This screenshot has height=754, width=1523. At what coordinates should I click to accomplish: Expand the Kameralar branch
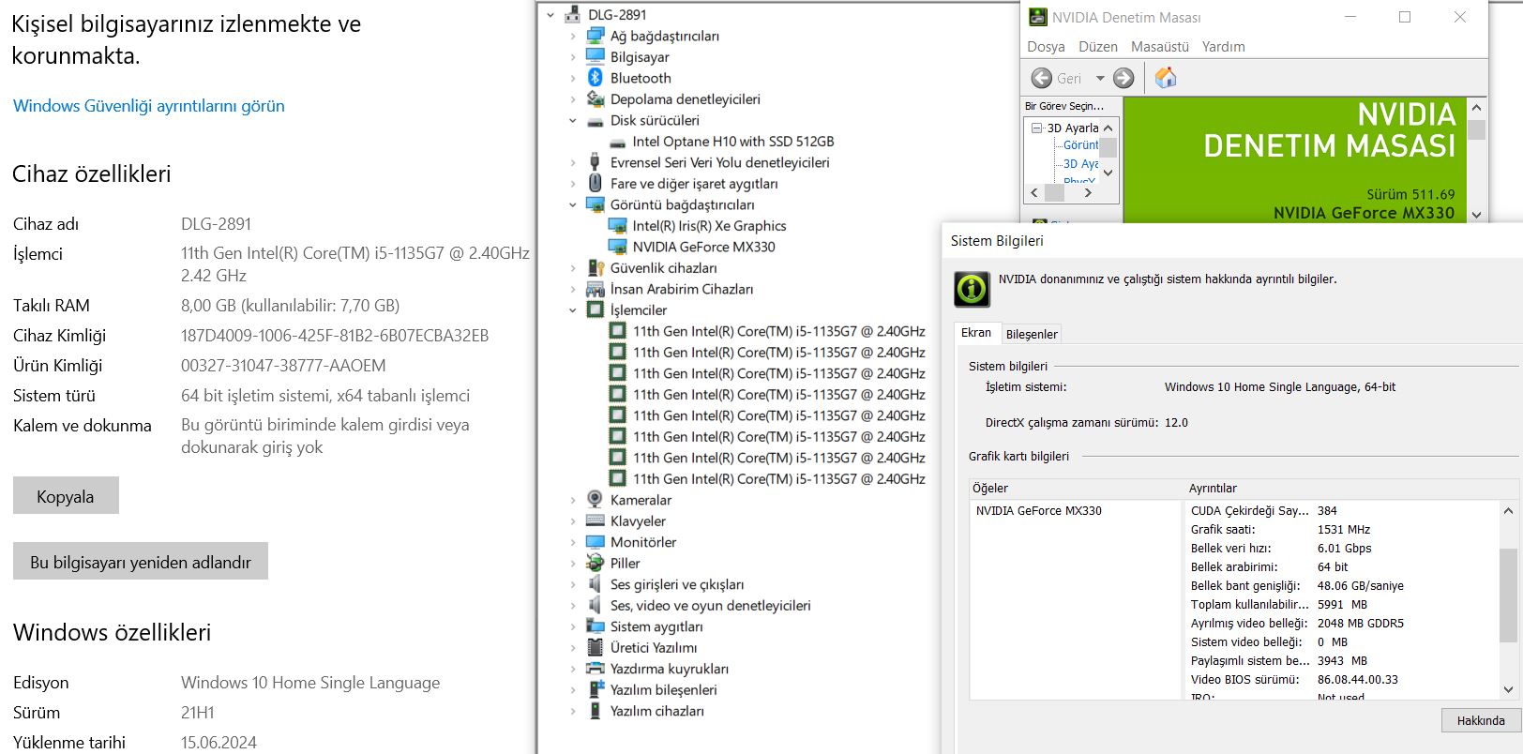point(572,500)
